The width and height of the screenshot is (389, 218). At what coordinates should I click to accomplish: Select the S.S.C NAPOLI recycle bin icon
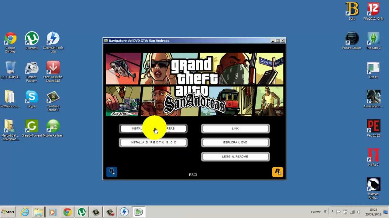[10, 70]
